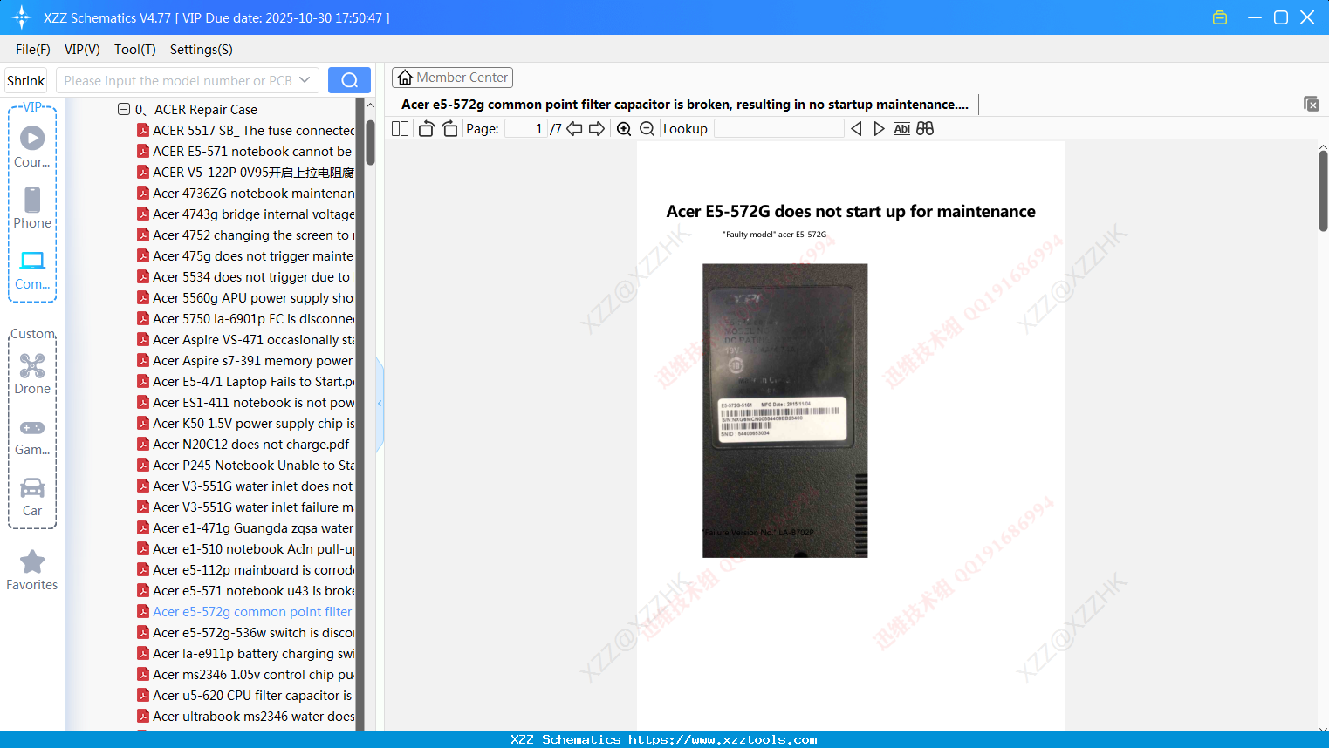Toggle the Abi whole-word match option
1329x748 pixels.
[902, 129]
